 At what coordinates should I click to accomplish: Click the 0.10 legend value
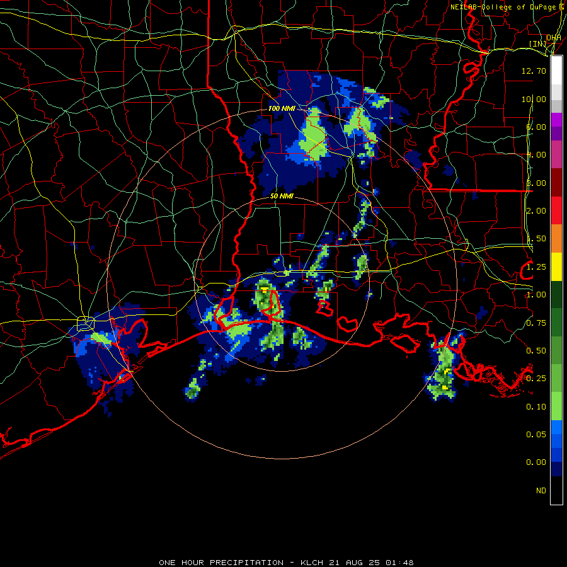click(x=536, y=407)
